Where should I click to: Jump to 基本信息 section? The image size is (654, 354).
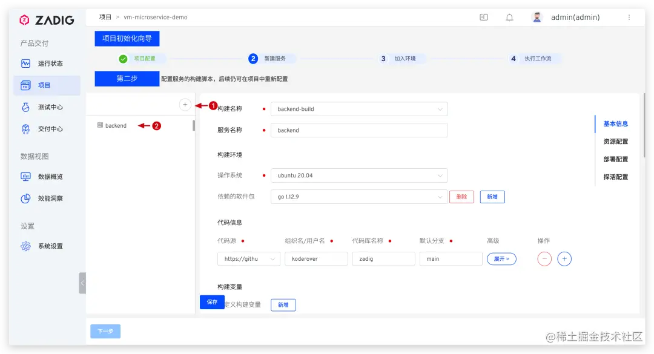(x=616, y=124)
